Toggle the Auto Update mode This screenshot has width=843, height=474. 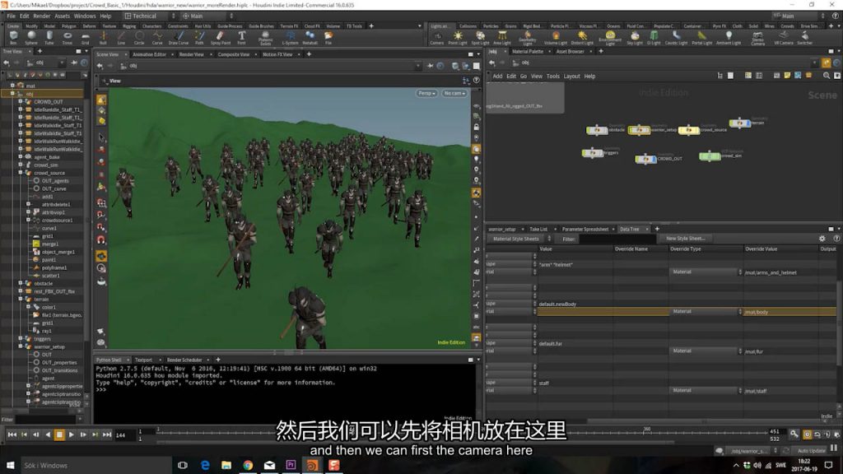click(811, 451)
